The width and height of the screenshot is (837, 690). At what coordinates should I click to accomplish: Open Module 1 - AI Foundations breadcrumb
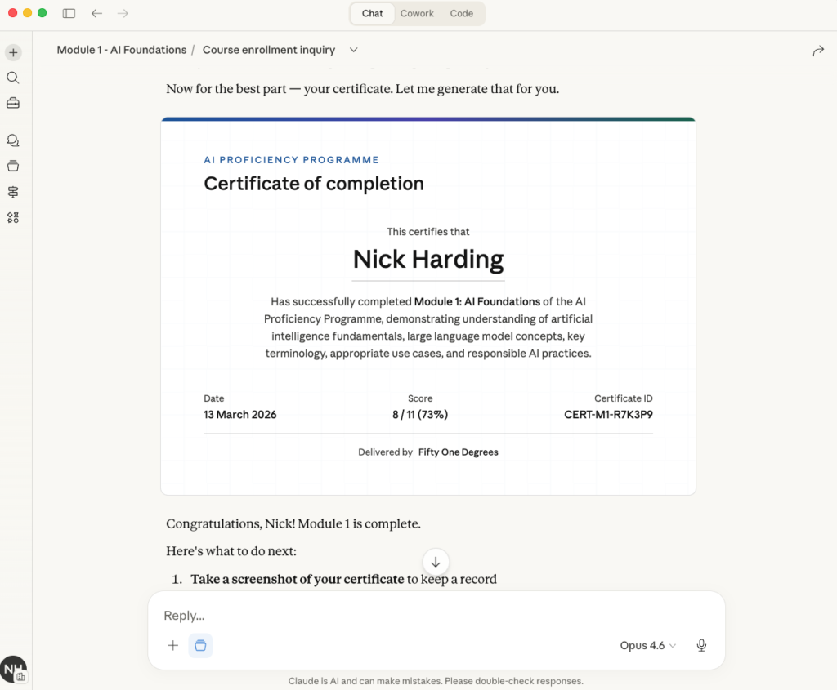[x=121, y=50]
